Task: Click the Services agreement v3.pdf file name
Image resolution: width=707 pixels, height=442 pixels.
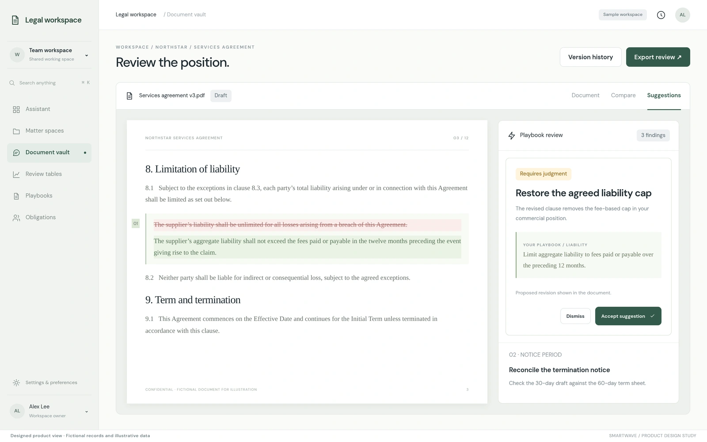Action: point(172,95)
